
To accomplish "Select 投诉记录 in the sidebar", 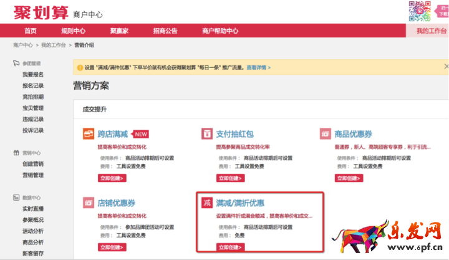I will point(33,130).
